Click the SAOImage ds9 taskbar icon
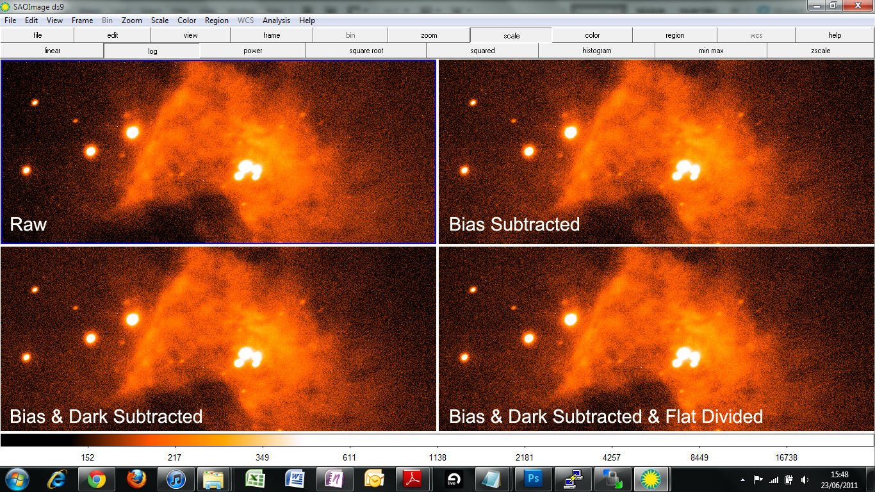Image resolution: width=875 pixels, height=492 pixels. tap(651, 479)
